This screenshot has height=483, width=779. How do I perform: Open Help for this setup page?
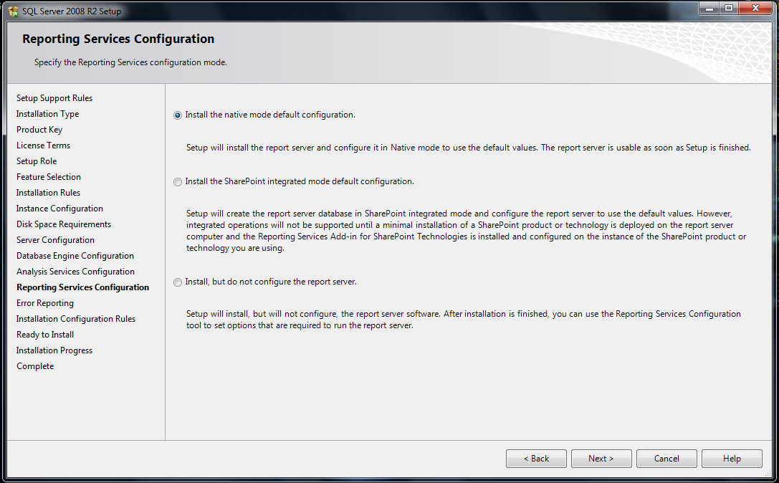pos(732,459)
